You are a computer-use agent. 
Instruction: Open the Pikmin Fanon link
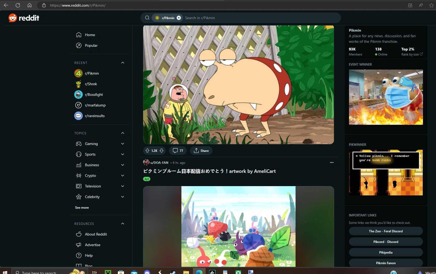(386, 263)
